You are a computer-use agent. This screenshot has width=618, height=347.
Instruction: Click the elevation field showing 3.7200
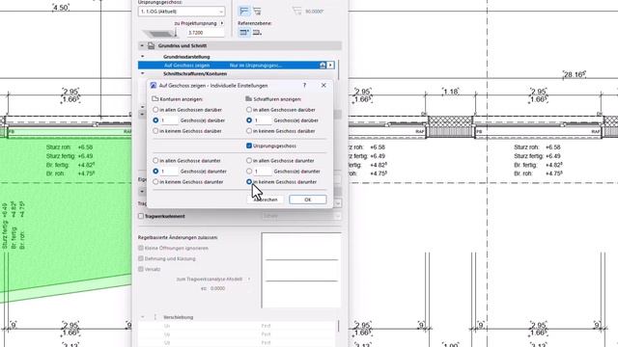[206, 33]
